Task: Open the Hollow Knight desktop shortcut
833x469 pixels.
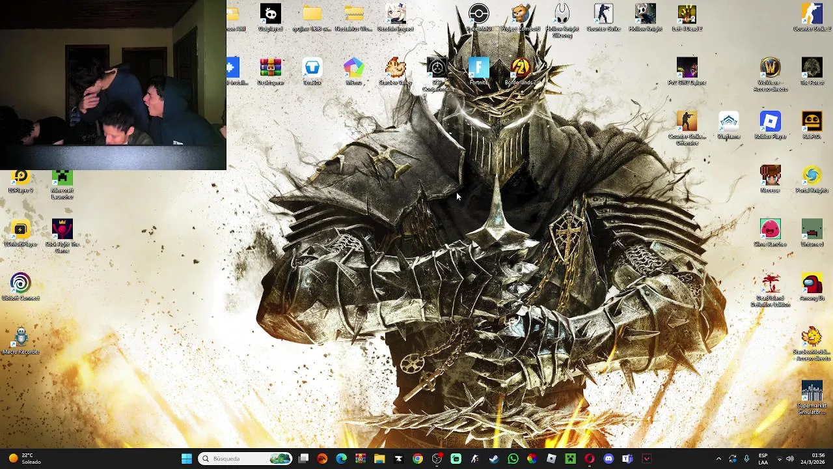Action: (645, 18)
